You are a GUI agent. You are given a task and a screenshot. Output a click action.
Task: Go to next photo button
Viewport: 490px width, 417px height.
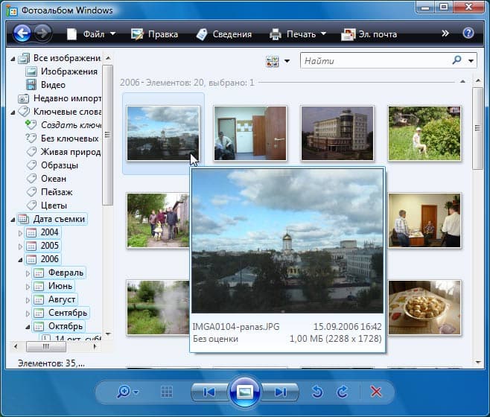coord(280,392)
